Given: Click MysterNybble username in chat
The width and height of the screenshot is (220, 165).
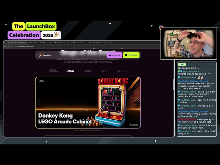Looking at the screenshot, I should [x=191, y=71].
